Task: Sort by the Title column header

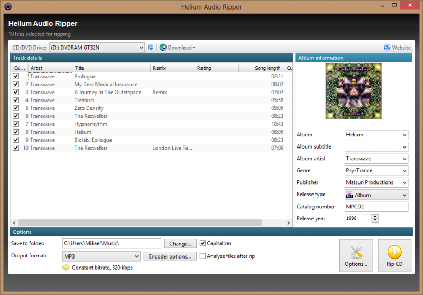Action: (111, 68)
